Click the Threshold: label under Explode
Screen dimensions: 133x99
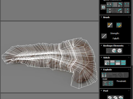coord(121,81)
